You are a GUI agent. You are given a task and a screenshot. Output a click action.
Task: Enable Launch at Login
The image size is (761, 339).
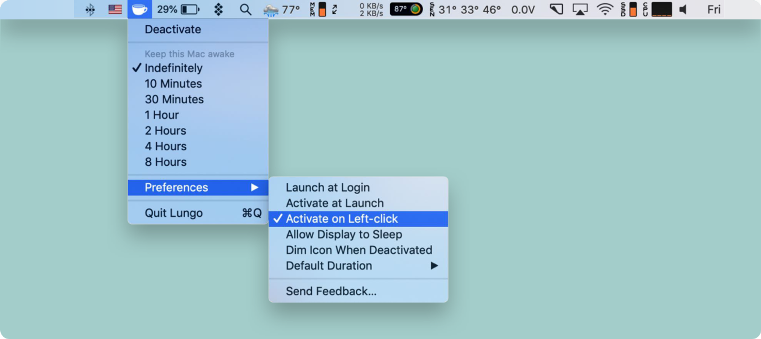click(327, 187)
